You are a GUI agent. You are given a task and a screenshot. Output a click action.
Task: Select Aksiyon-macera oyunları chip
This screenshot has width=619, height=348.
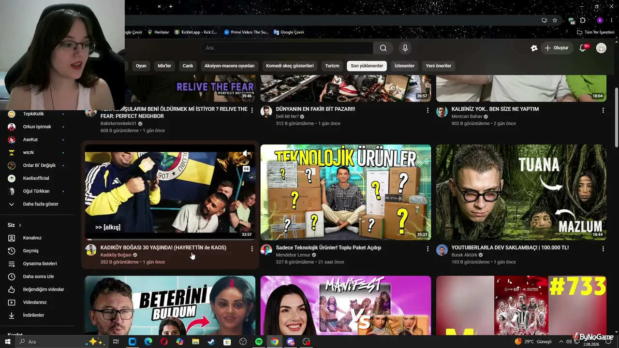(229, 66)
